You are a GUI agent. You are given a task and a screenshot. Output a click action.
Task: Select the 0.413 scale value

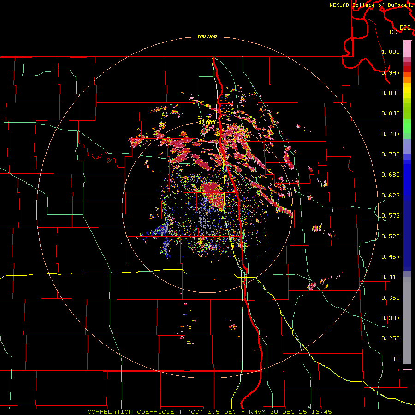[391, 277]
